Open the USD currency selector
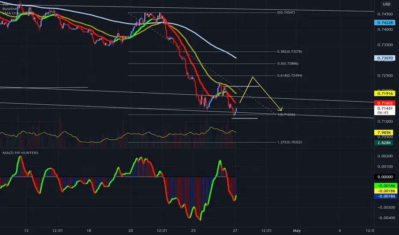The image size is (399, 235). point(387,4)
